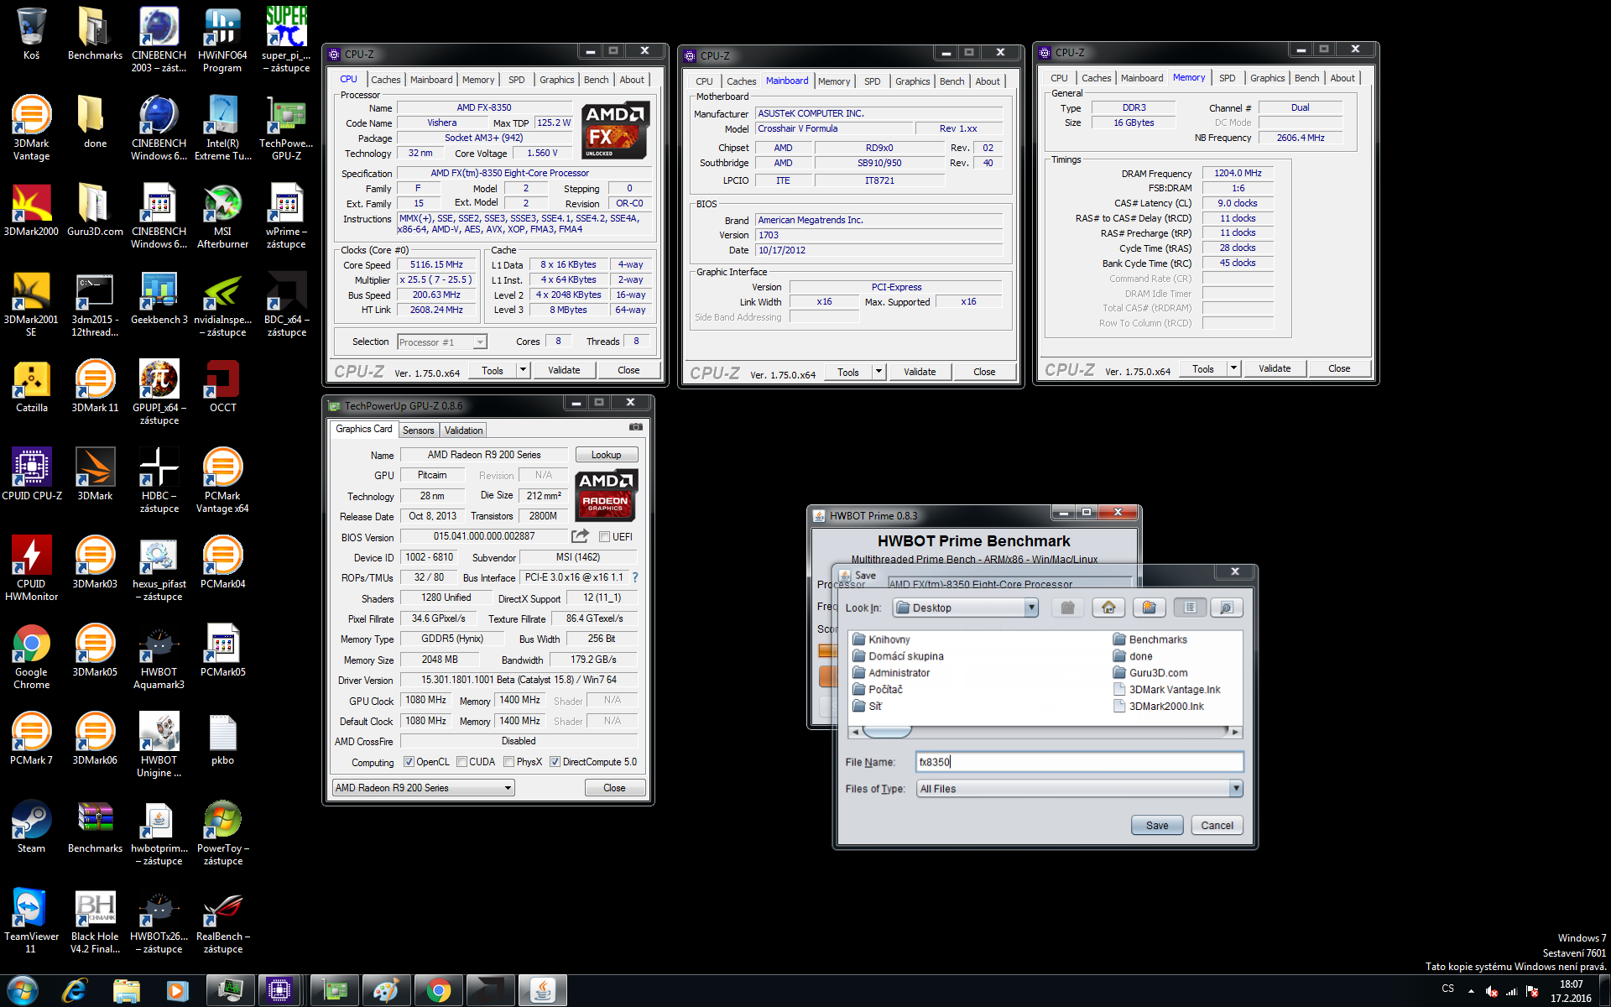
Task: Toggle CUDA checkbox in GPU-Z
Action: (x=461, y=762)
